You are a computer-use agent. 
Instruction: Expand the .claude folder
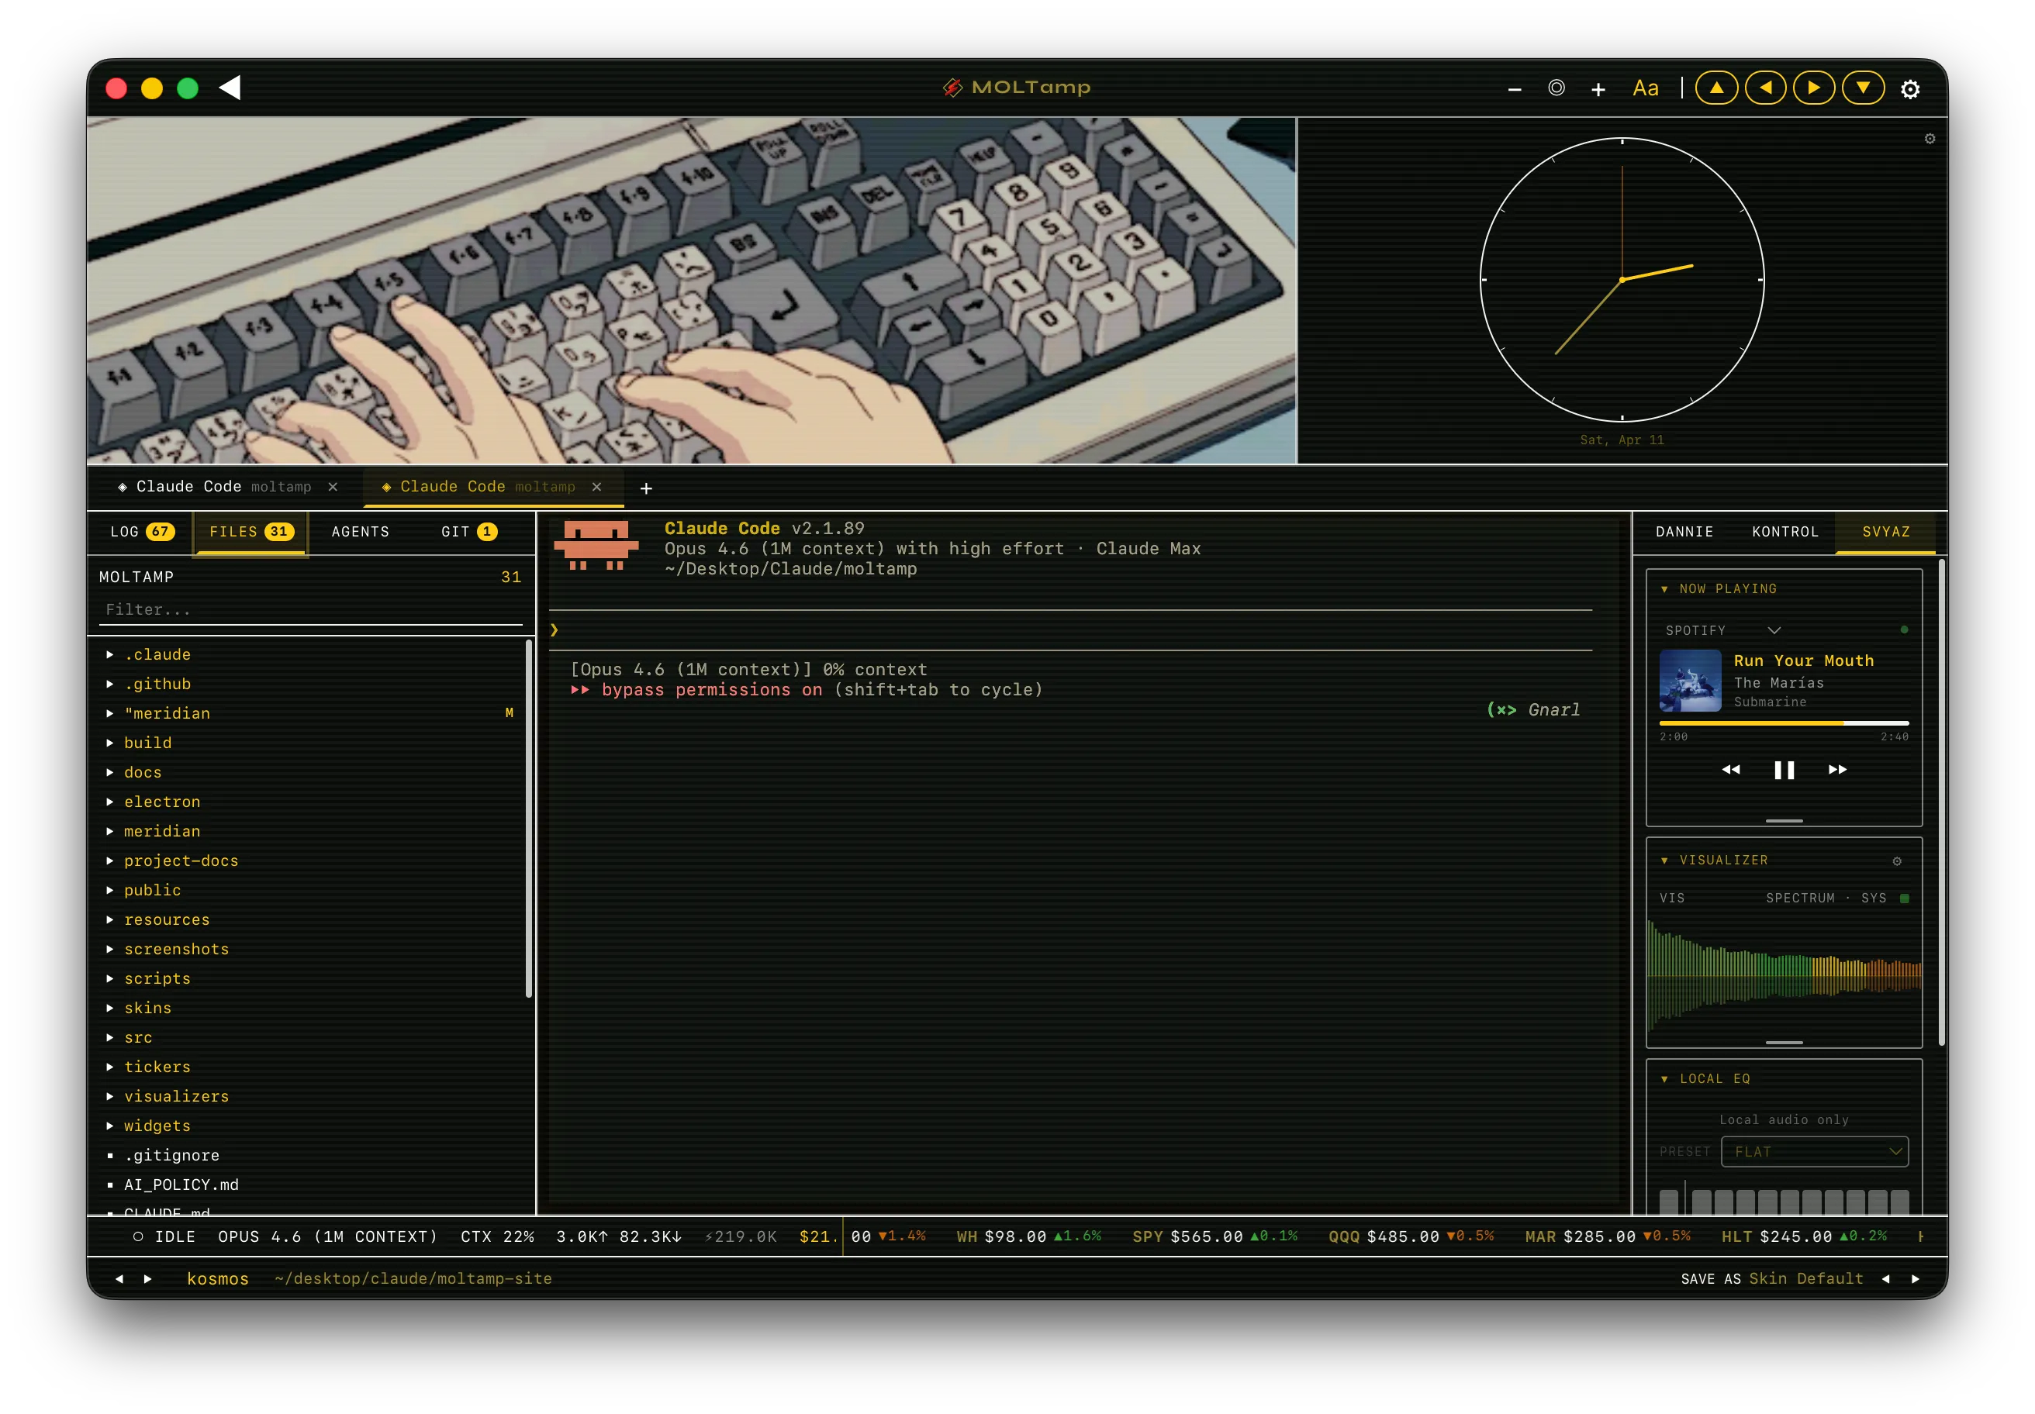tap(310, 655)
